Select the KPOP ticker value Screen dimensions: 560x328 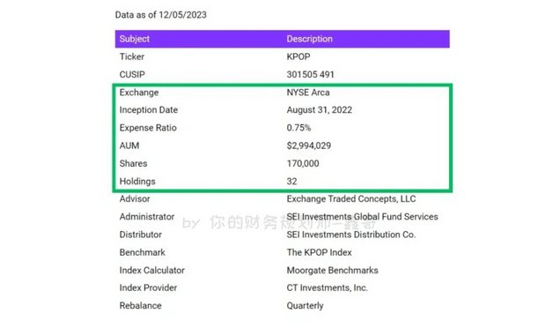[298, 57]
